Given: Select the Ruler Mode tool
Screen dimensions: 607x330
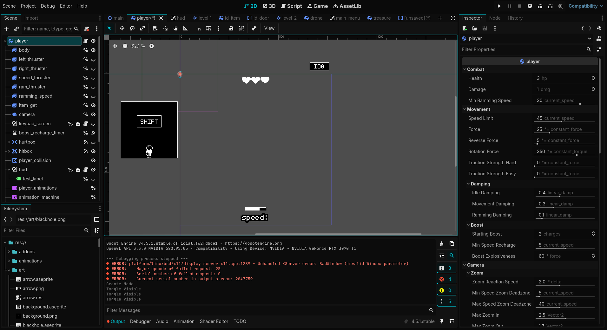Looking at the screenshot, I should click(186, 28).
